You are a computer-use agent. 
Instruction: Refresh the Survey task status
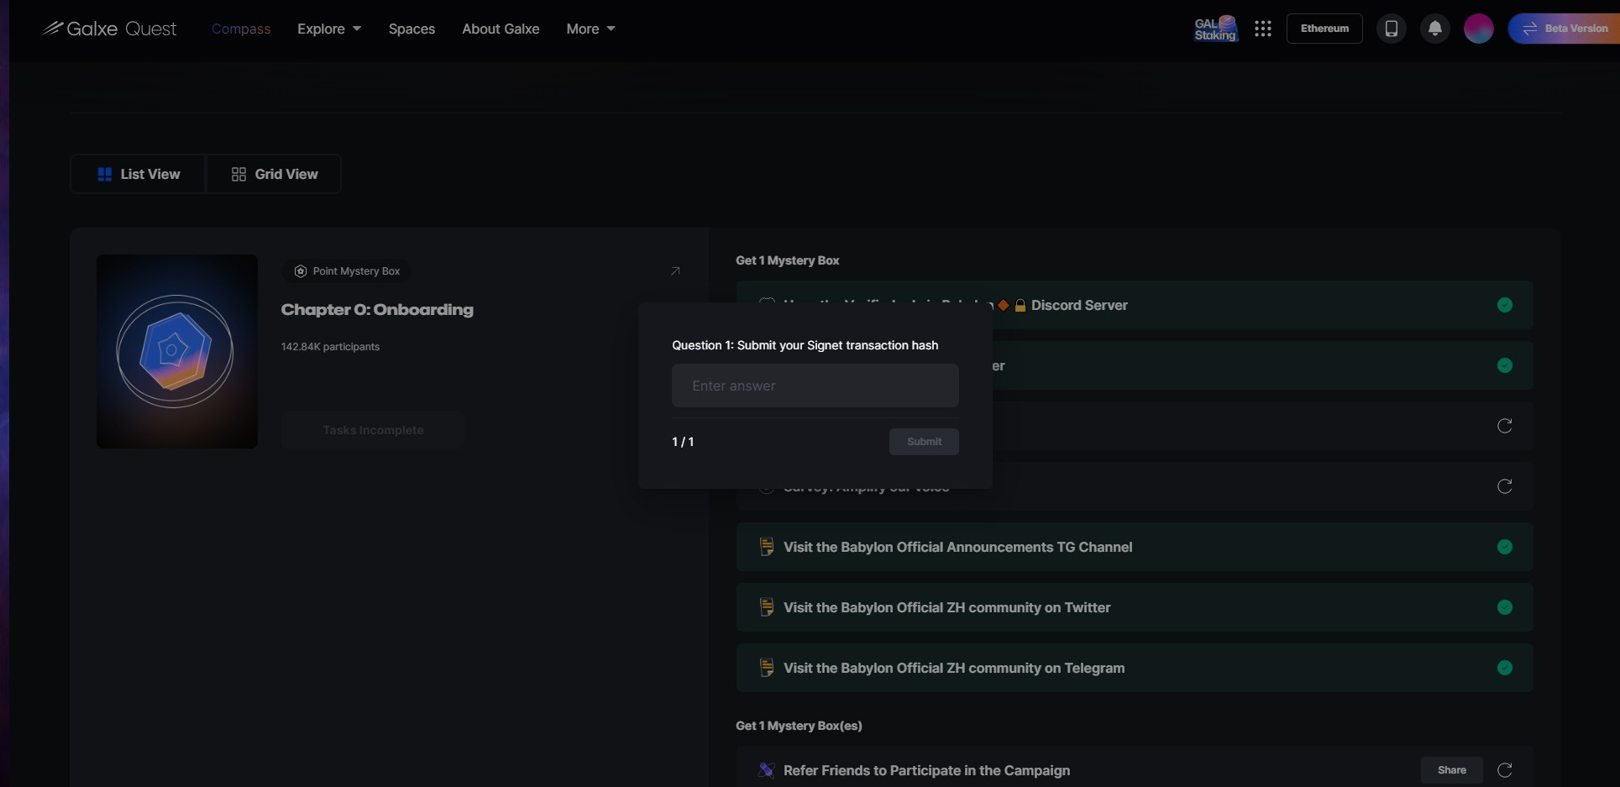tap(1504, 486)
